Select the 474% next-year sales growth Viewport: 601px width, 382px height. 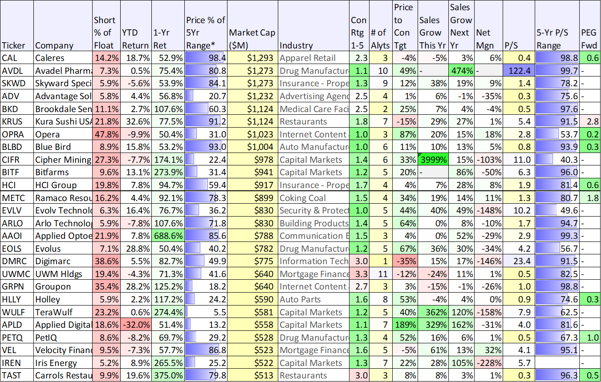pos(461,71)
